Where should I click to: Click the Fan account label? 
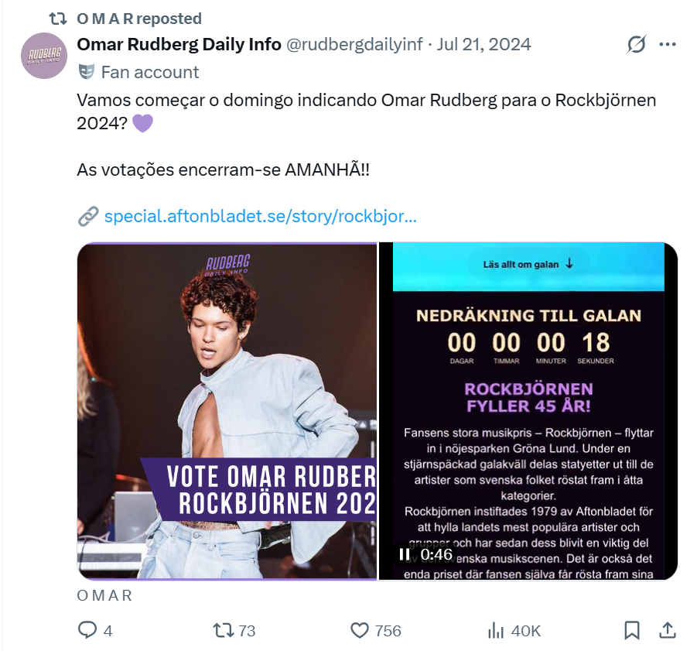tap(150, 72)
